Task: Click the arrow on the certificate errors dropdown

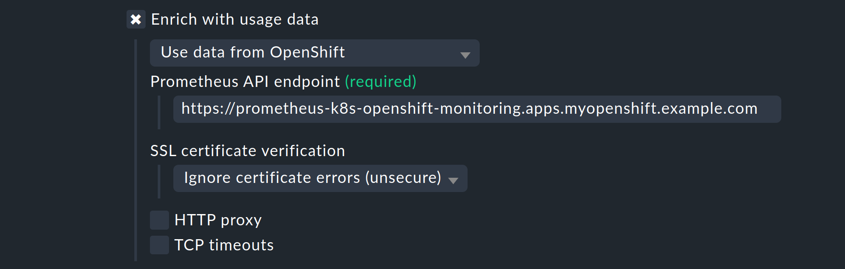Action: tap(454, 180)
